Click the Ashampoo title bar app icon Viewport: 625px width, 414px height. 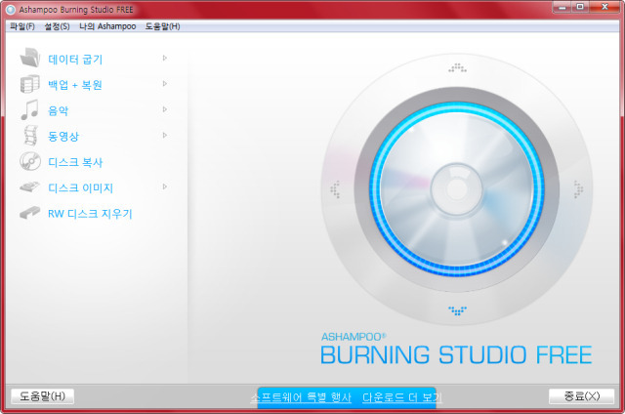(x=11, y=10)
